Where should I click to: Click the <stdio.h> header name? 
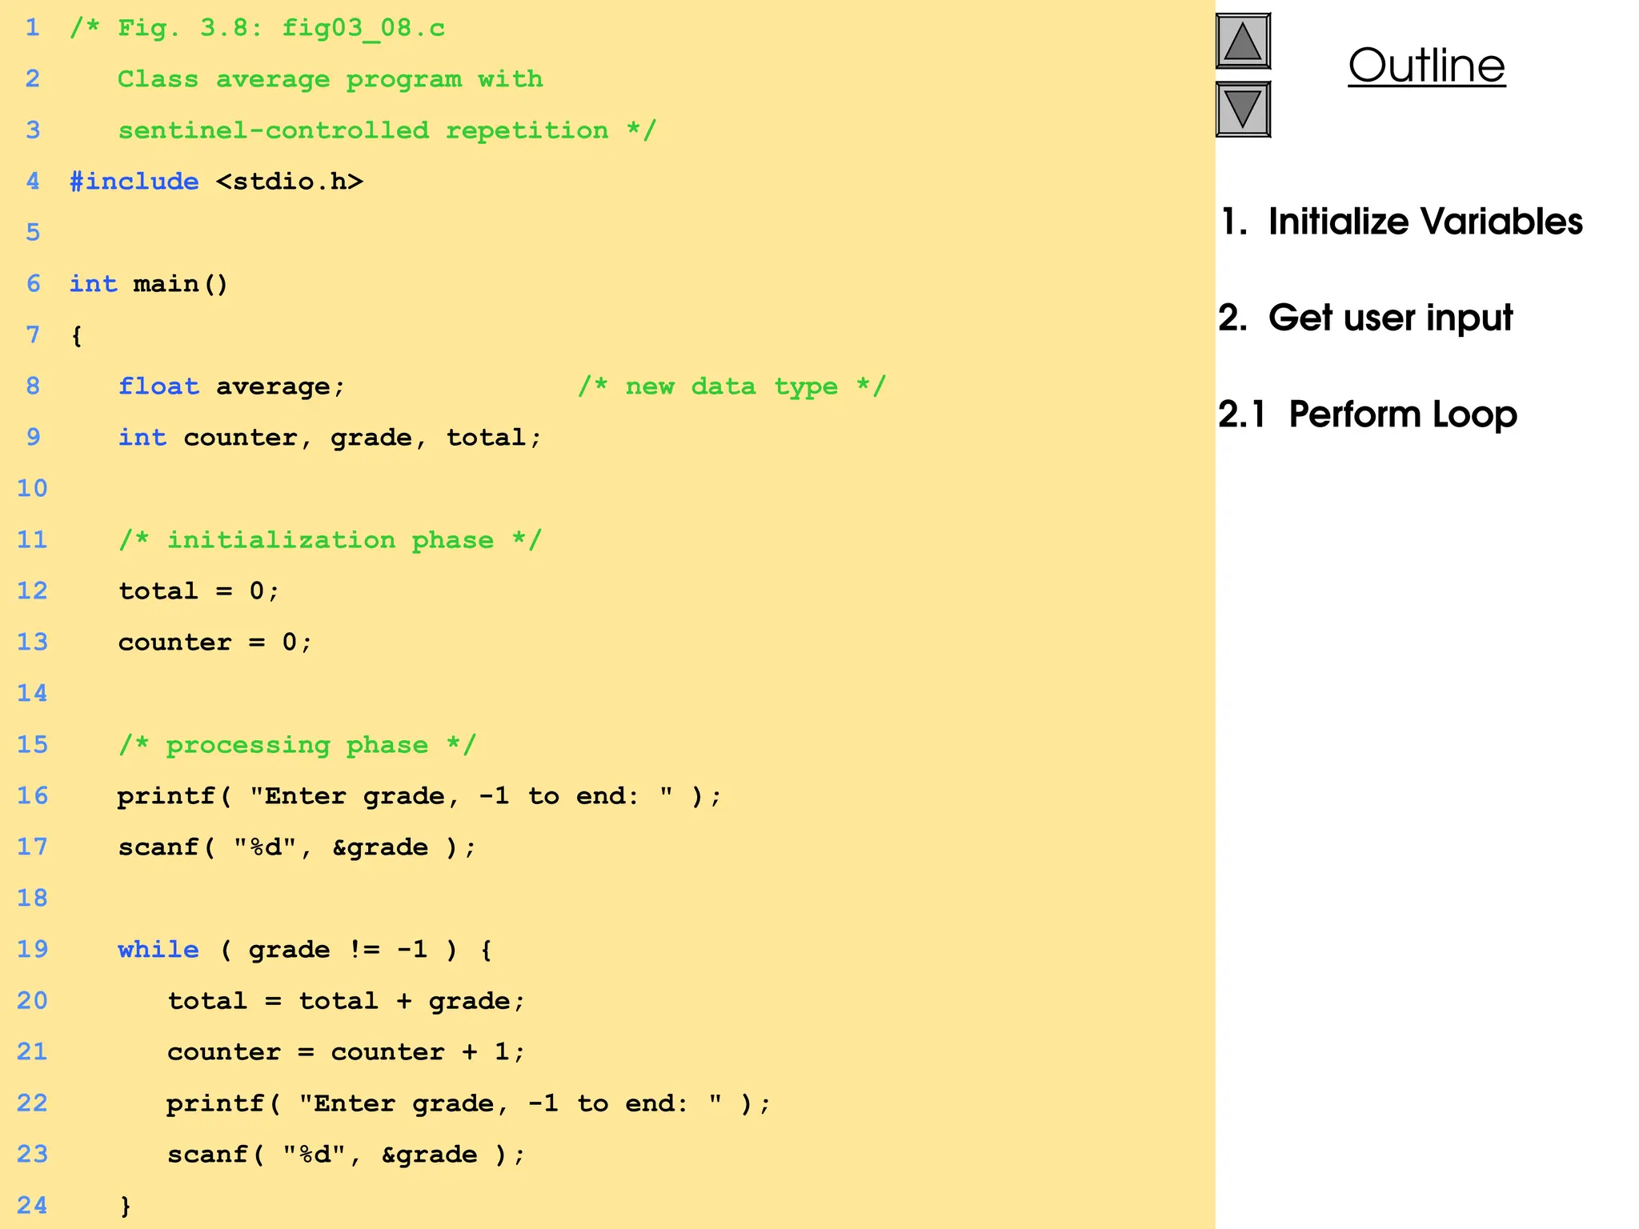(x=290, y=182)
